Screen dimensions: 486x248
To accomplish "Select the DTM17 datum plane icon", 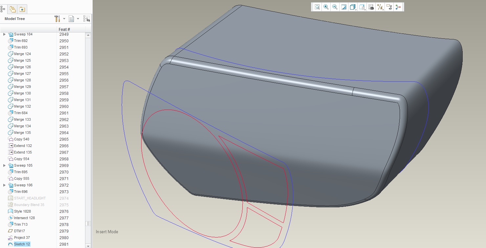I will (11, 231).
